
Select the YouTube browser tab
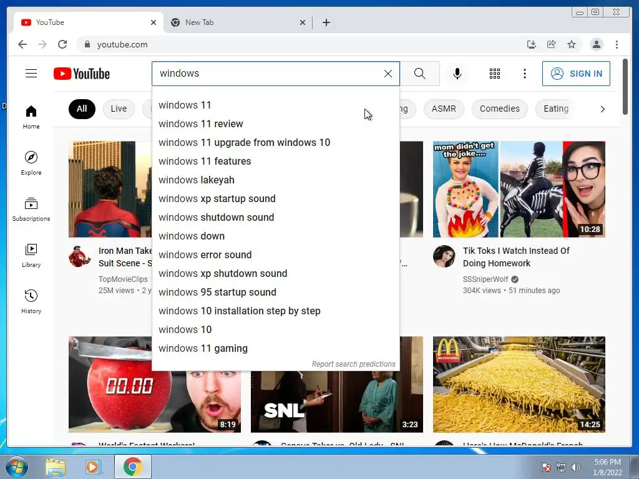pos(89,22)
